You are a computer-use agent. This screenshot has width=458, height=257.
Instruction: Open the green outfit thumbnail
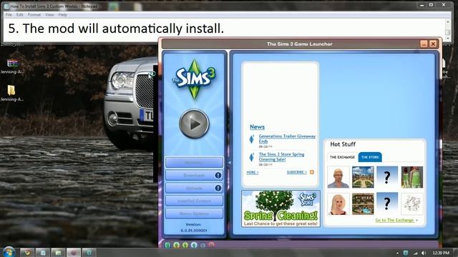412,177
